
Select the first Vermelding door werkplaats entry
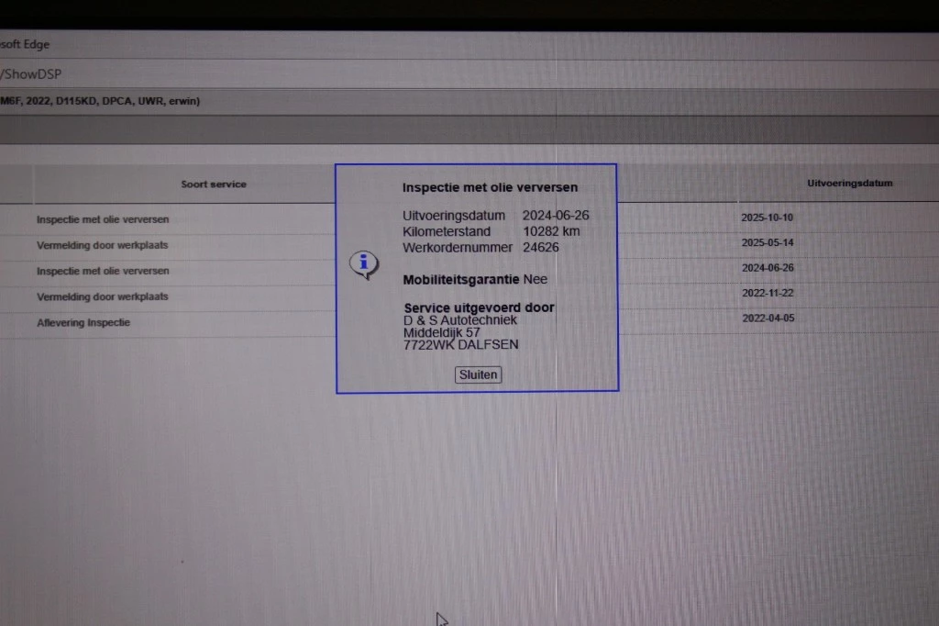(103, 245)
